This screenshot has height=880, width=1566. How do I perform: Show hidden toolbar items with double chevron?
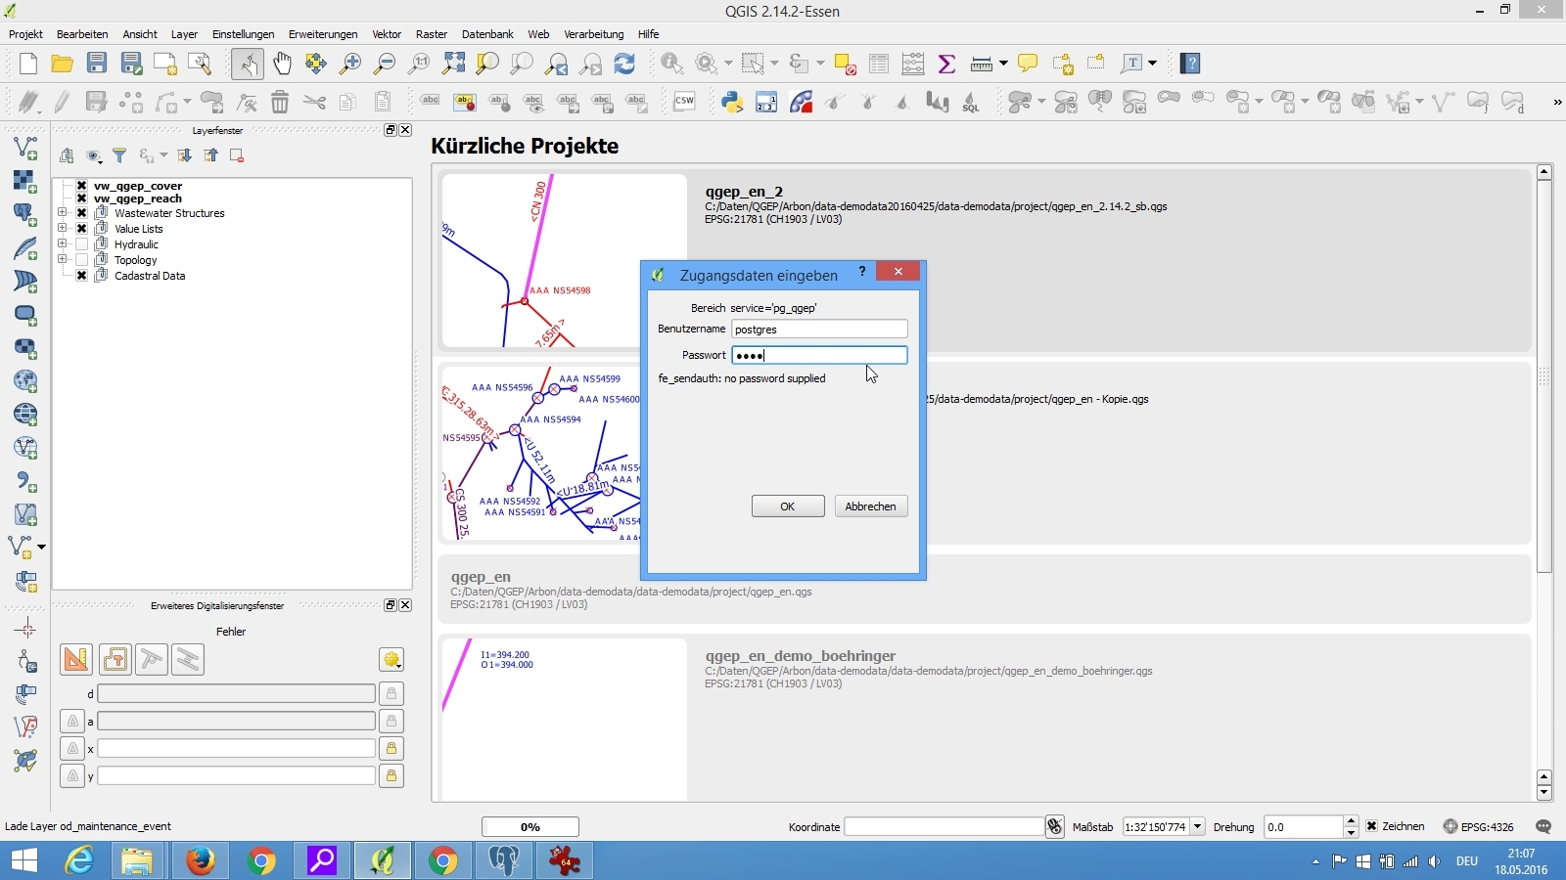1557,102
